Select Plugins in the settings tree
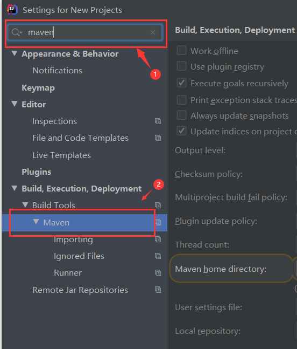This screenshot has height=349, width=297. pos(37,172)
